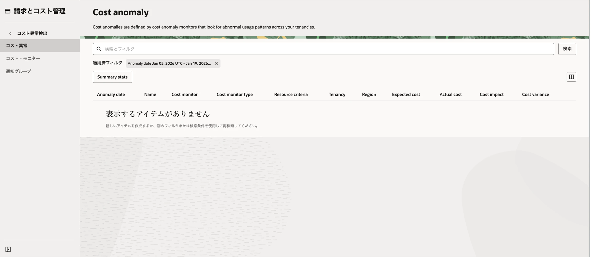Click the 請求とコスト管理 sidebar title
Image resolution: width=591 pixels, height=257 pixels.
click(x=40, y=11)
